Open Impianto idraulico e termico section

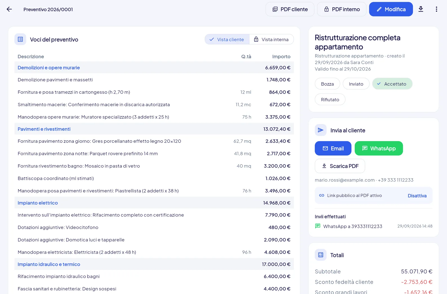[x=154, y=264]
